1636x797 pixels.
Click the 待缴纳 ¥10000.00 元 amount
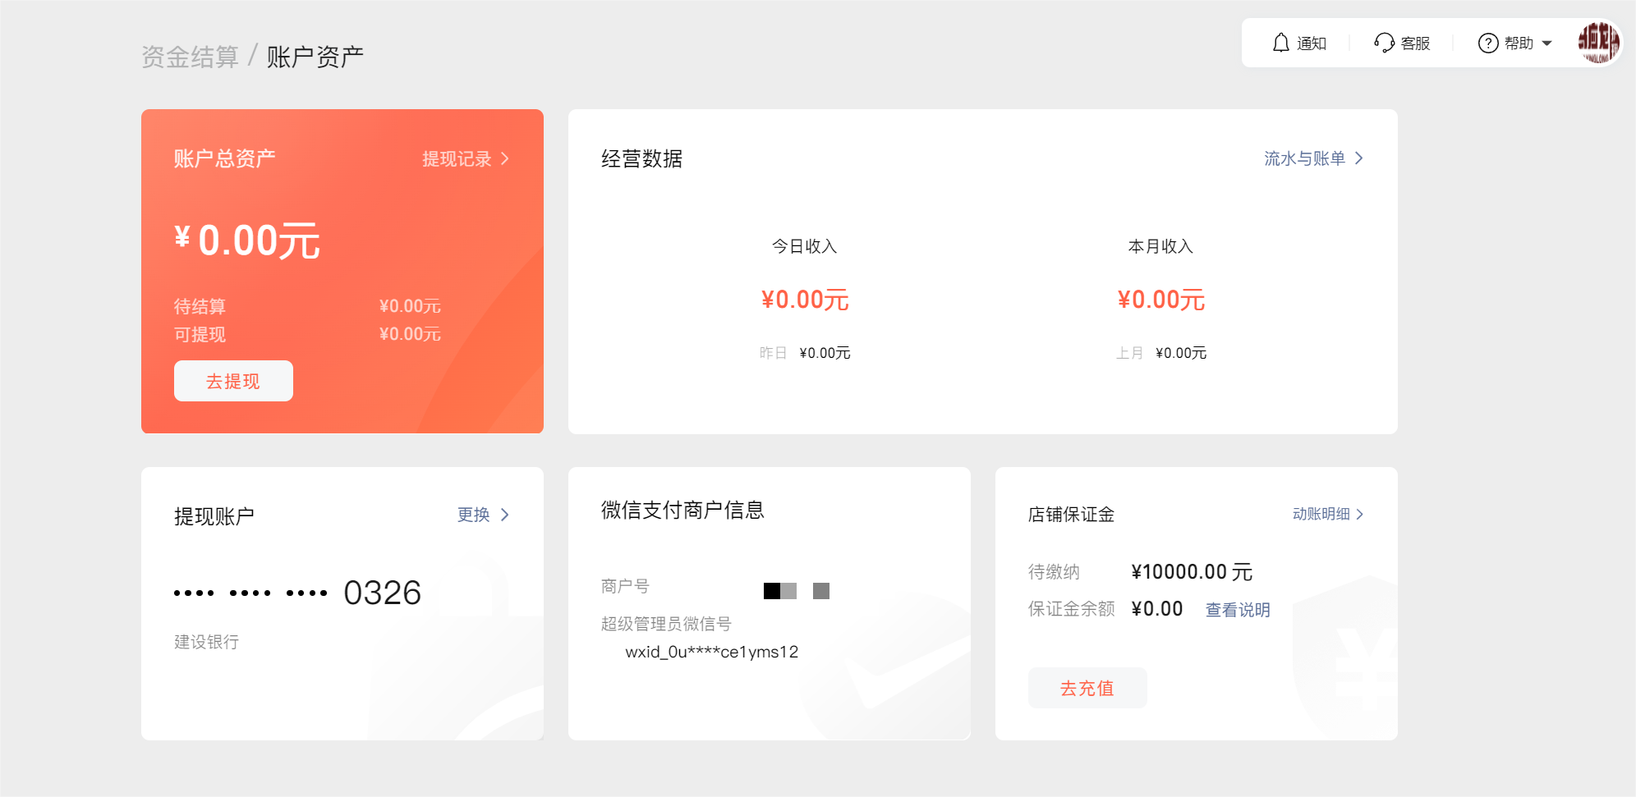[x=1192, y=571]
